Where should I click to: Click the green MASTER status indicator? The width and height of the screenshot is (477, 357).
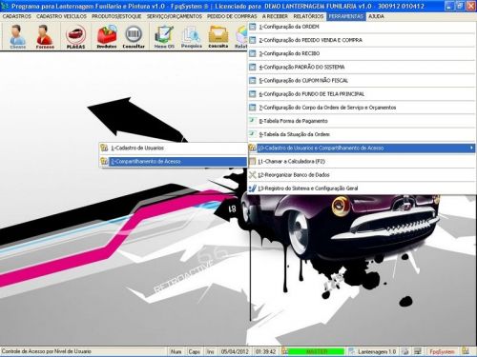pyautogui.click(x=317, y=351)
